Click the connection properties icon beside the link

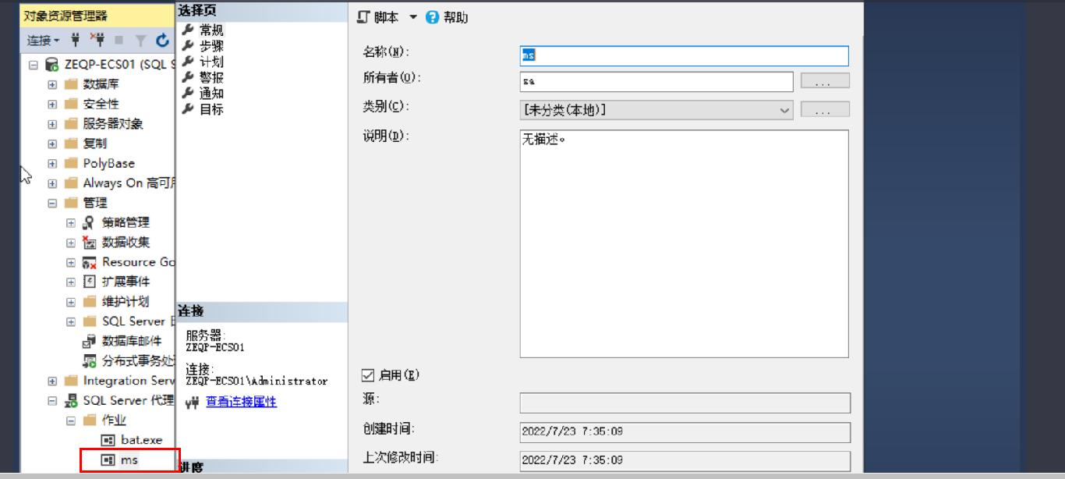click(x=193, y=403)
